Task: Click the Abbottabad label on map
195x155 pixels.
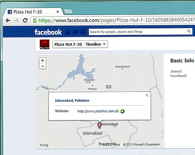Action: click(x=122, y=66)
